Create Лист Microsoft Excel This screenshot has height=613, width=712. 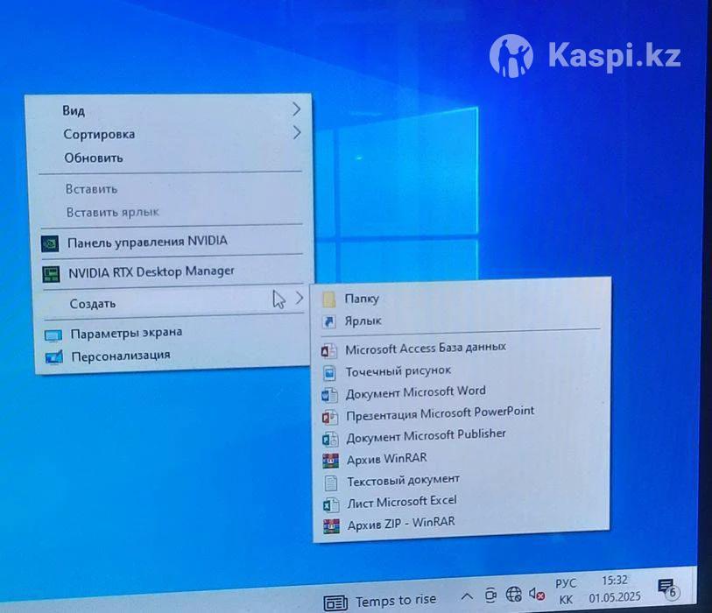462,501
